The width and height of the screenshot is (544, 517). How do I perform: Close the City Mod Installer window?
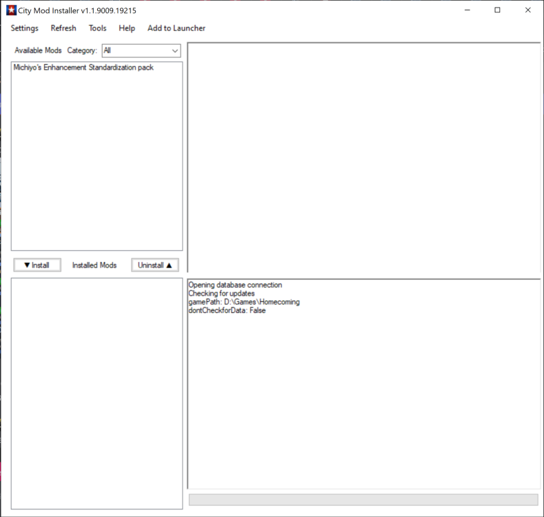(x=527, y=10)
